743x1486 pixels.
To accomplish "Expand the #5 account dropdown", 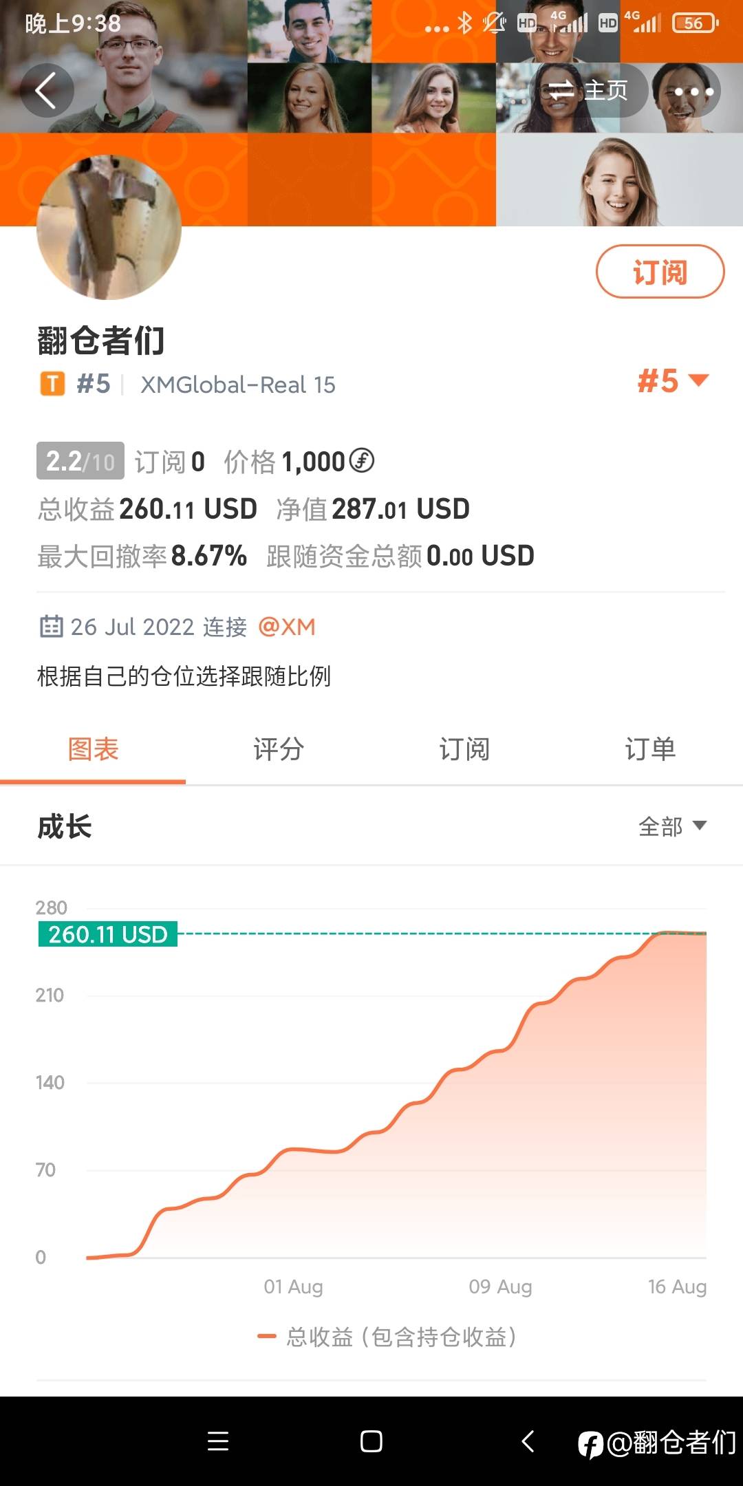I will [x=673, y=380].
